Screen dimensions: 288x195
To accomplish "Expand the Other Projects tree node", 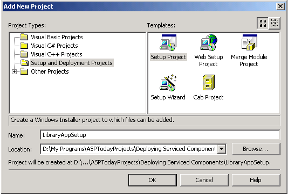I will 14,71.
